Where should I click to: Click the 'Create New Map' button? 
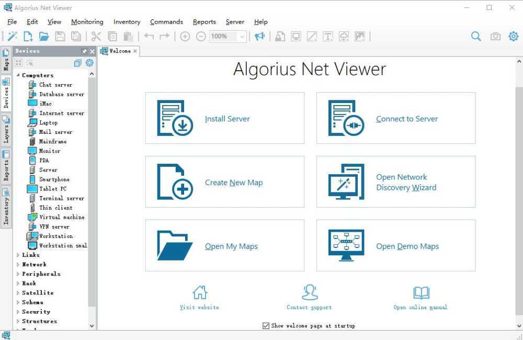224,182
